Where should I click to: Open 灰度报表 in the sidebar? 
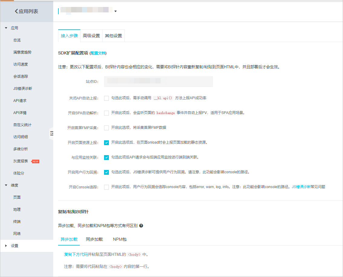point(21,161)
